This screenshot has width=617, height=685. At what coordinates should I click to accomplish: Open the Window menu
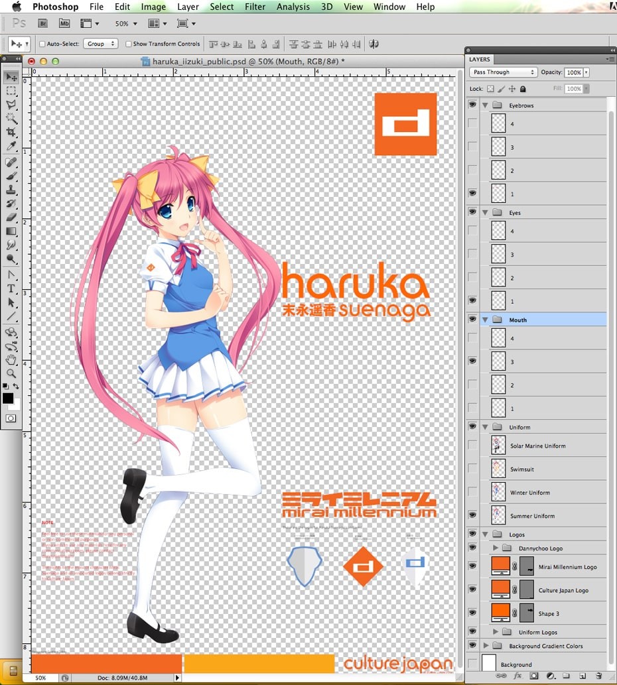(389, 7)
